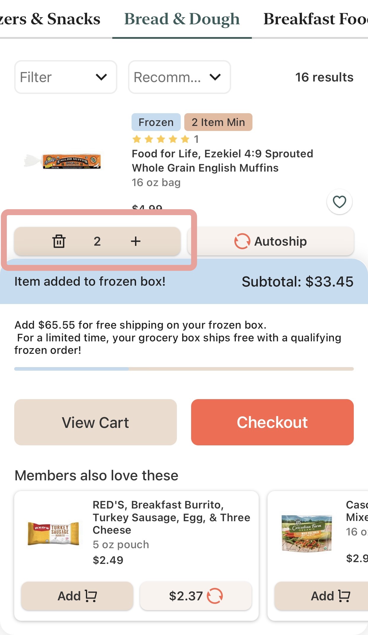
Task: Tap the cart icon on the RED'S burrito Add button
Action: (91, 596)
